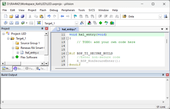
Task: Build the target with the Build icon
Action: (x=11, y=23)
